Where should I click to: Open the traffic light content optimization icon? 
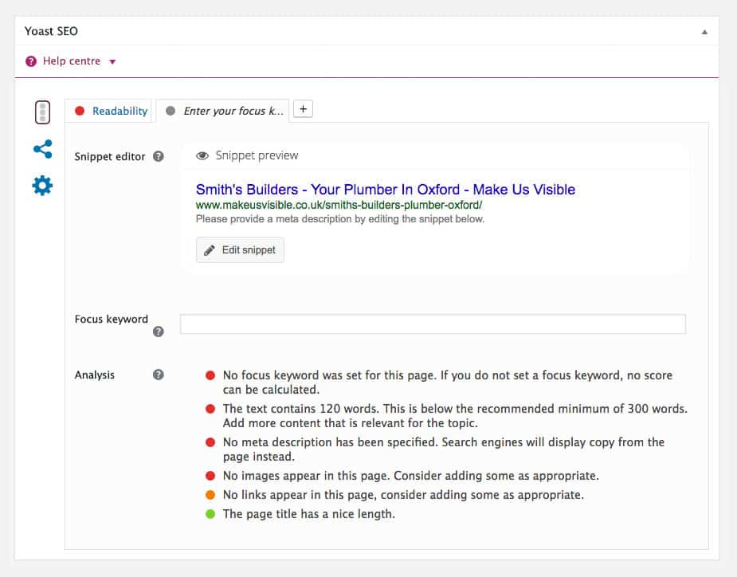point(42,112)
